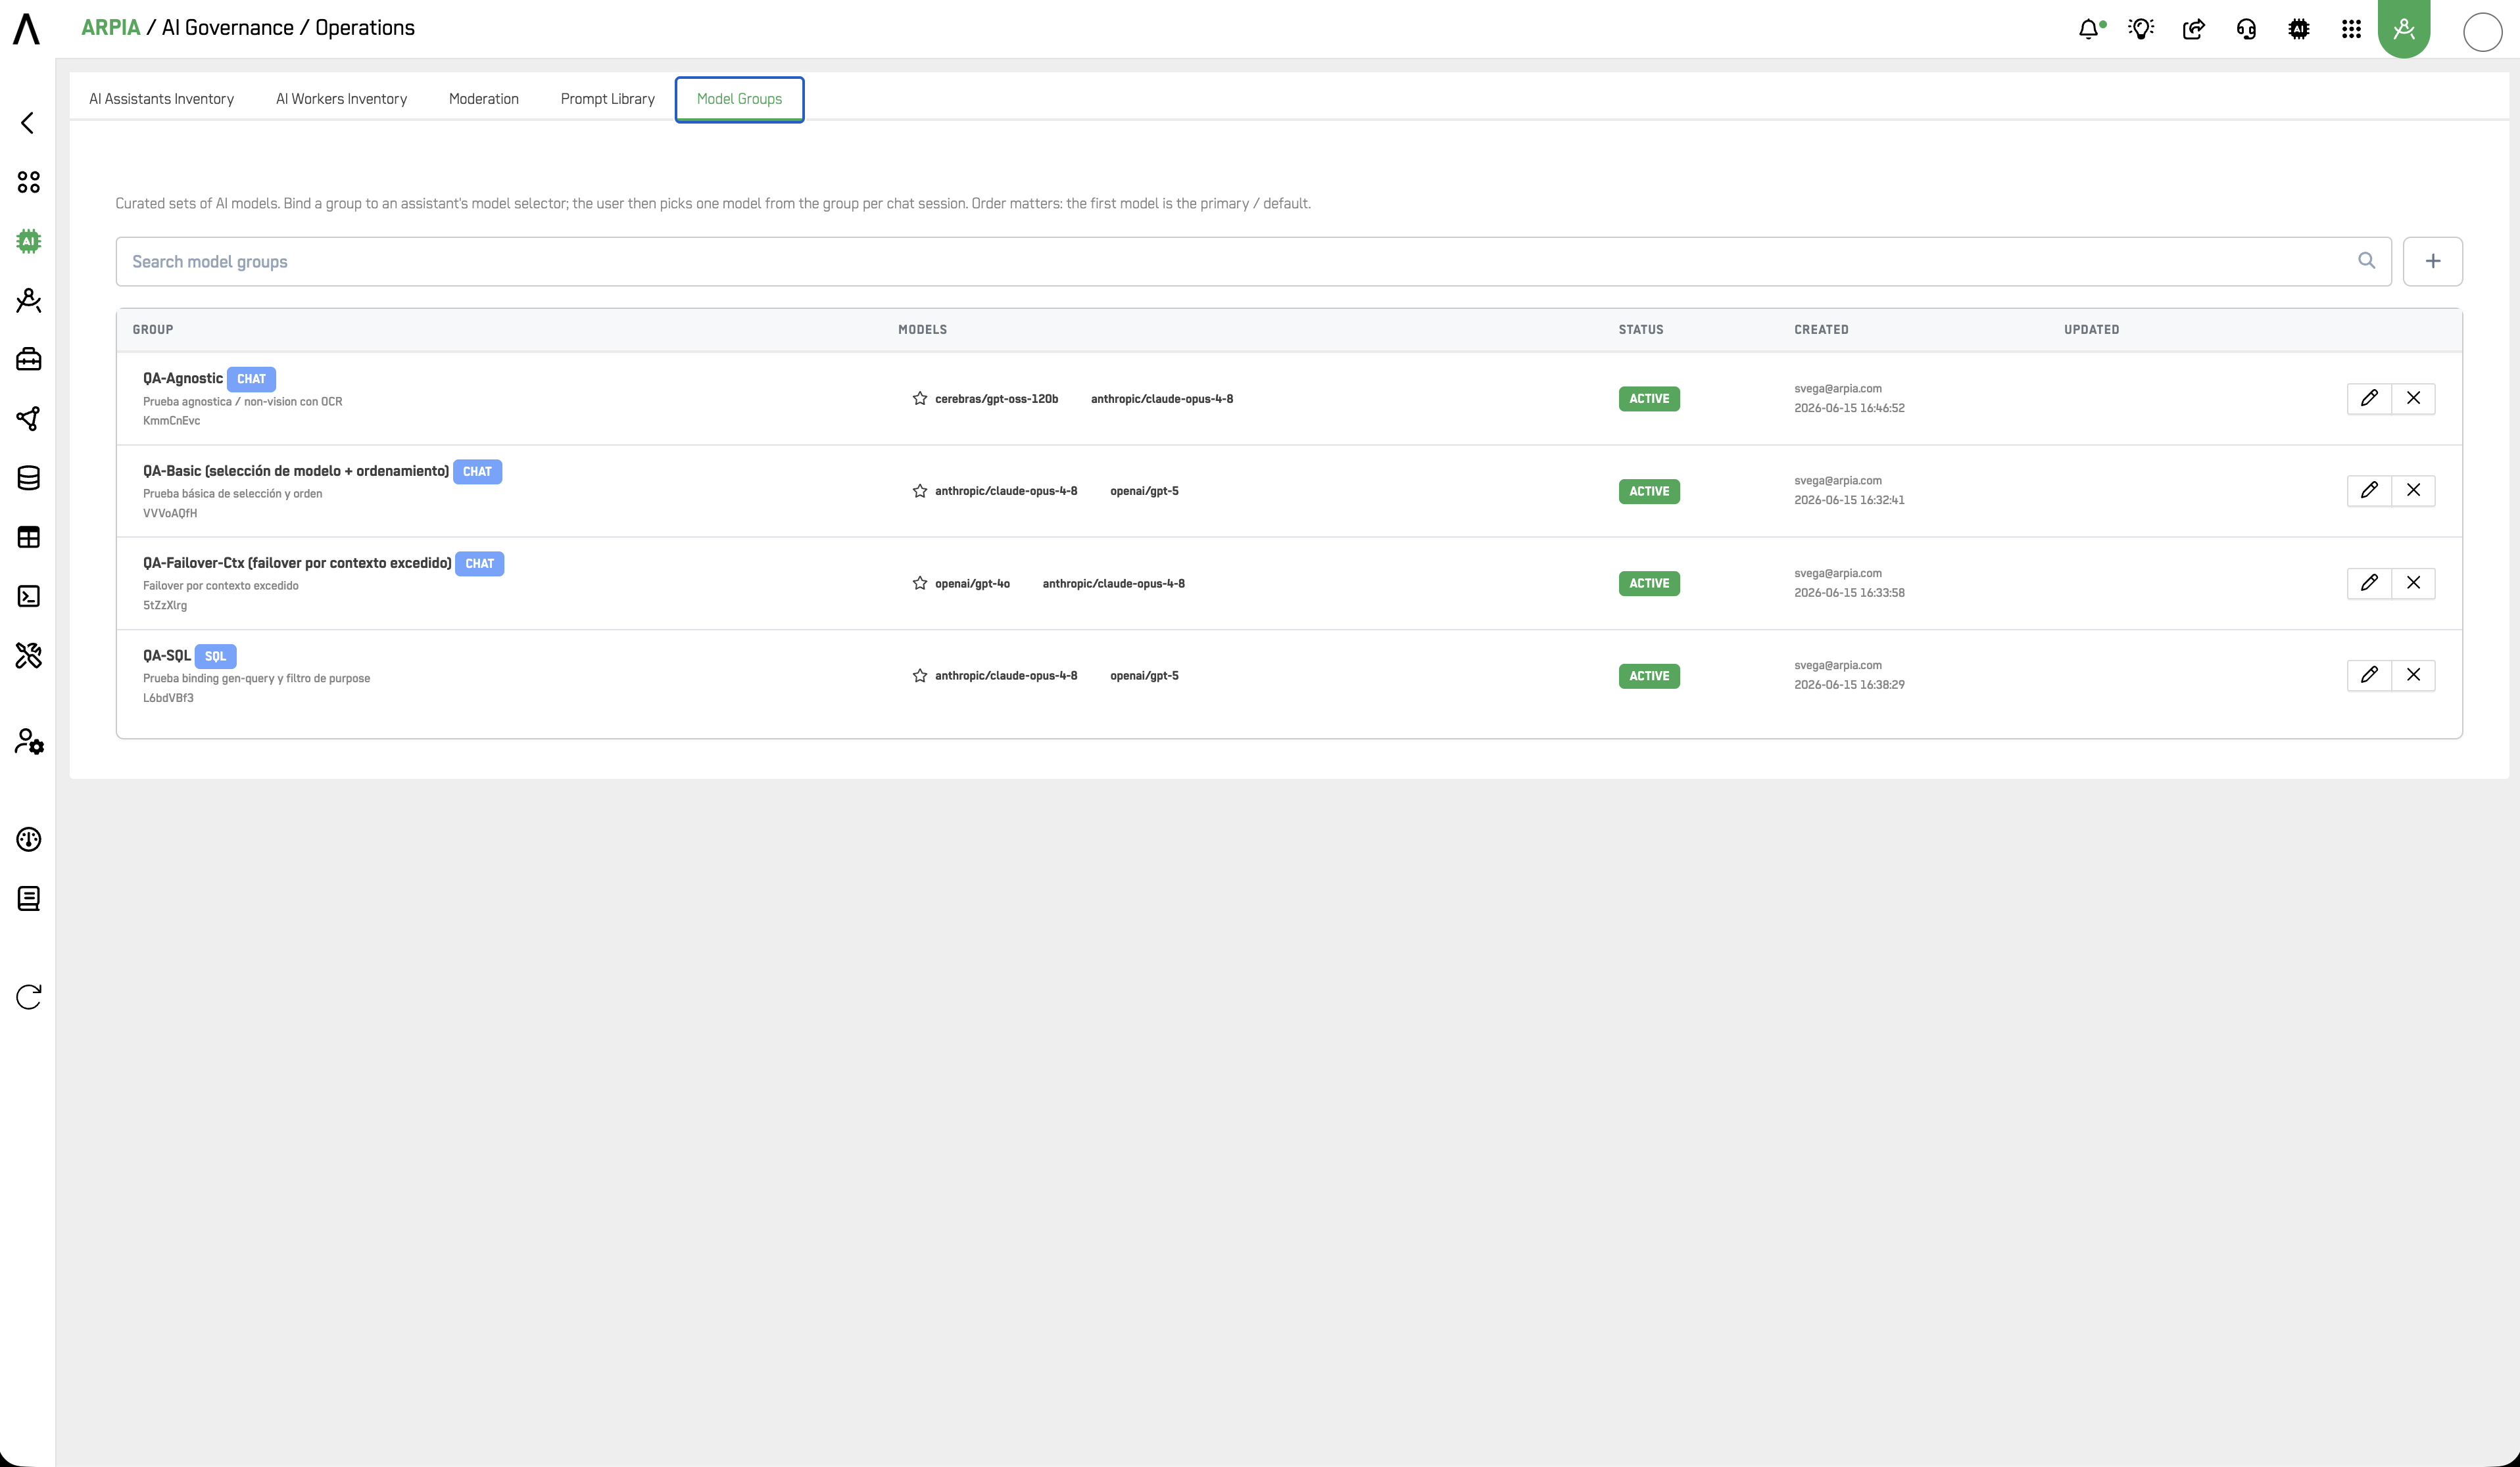Click the QA-Agnostic group name
This screenshot has width=2520, height=1467.
[x=182, y=378]
